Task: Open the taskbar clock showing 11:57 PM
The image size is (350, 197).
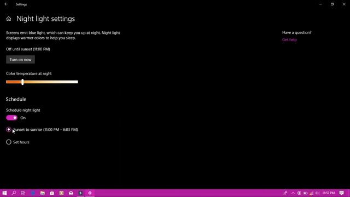Action: coord(329,193)
